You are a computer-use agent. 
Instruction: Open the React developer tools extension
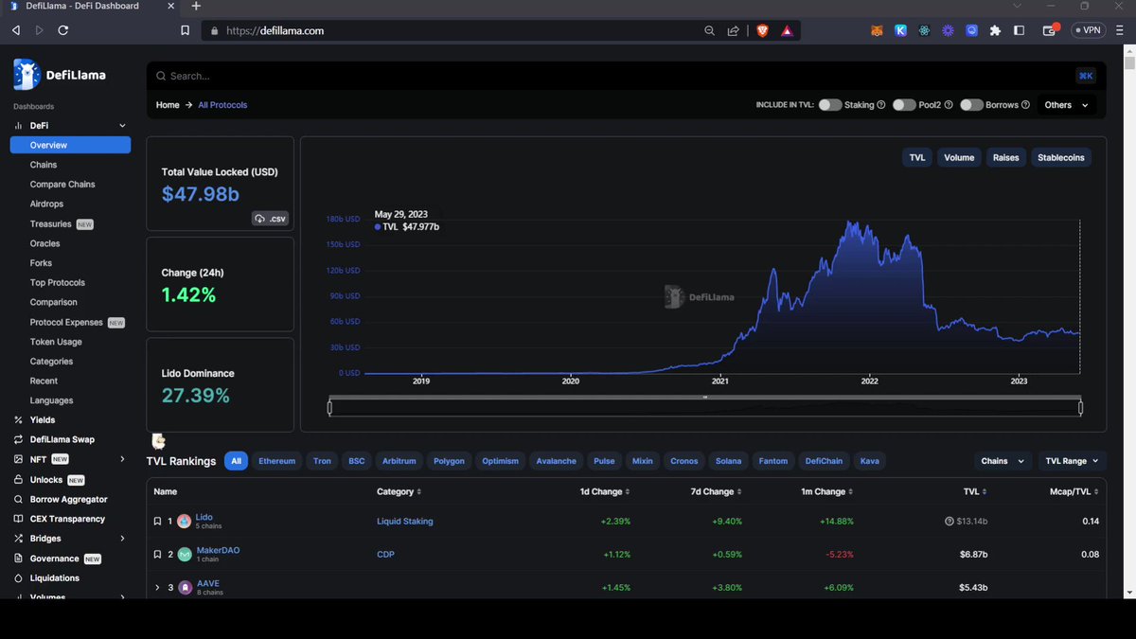[x=924, y=30]
